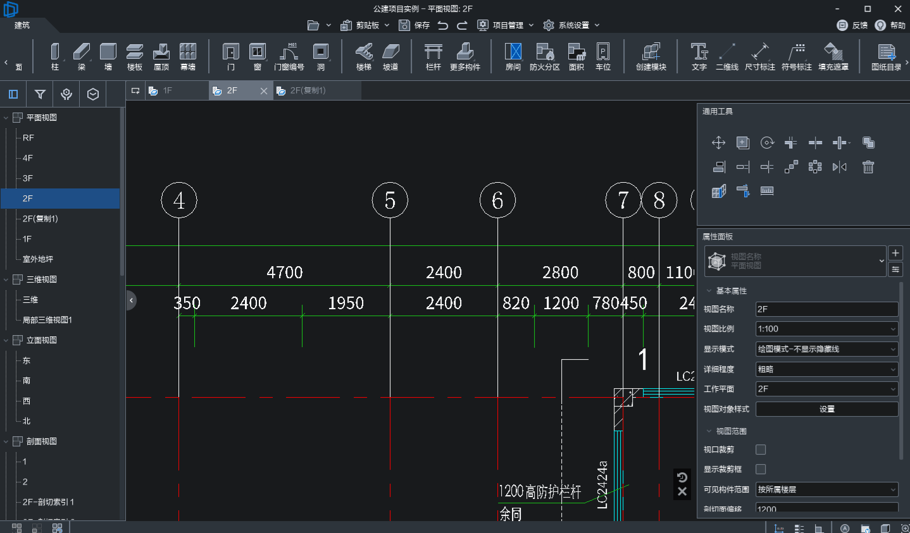Click the filter funnel icon in sidebar
Image resolution: width=910 pixels, height=533 pixels.
tap(40, 94)
